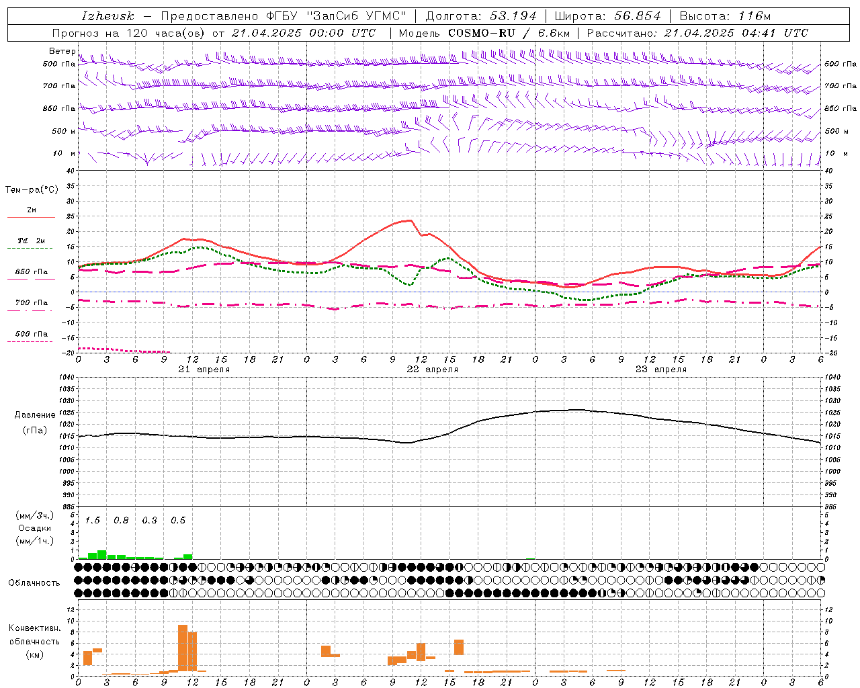Click the "Td 2м" dew point legend entry
This screenshot has width=860, height=688.
point(32,241)
